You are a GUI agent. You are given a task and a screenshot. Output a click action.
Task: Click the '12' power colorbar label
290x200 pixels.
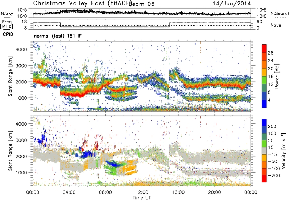point(270,84)
